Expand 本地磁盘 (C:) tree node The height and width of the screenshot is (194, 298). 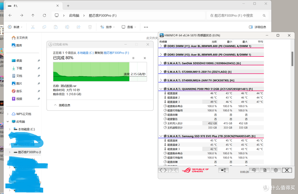point(10,129)
